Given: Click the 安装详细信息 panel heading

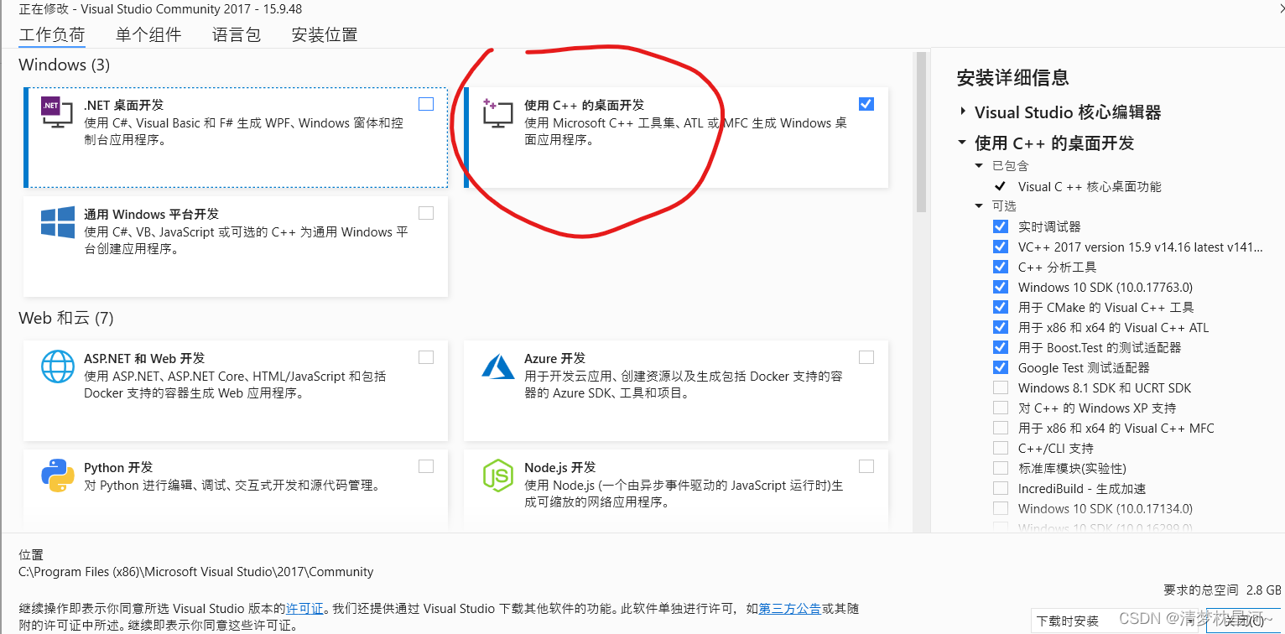Looking at the screenshot, I should coord(1013,78).
